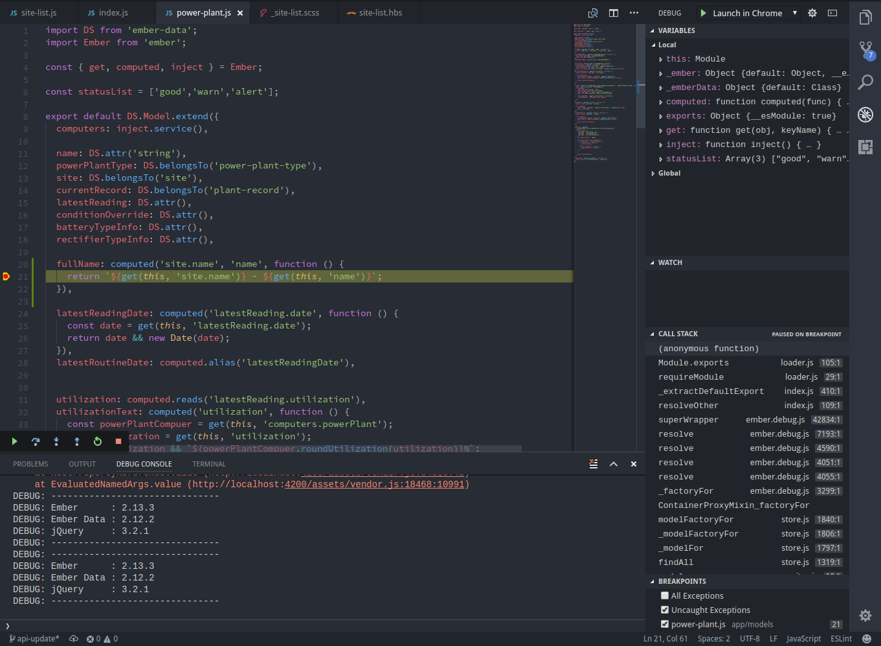The width and height of the screenshot is (881, 646).
Task: Disable the power-plant.js breakpoint checkbox
Action: 665,624
